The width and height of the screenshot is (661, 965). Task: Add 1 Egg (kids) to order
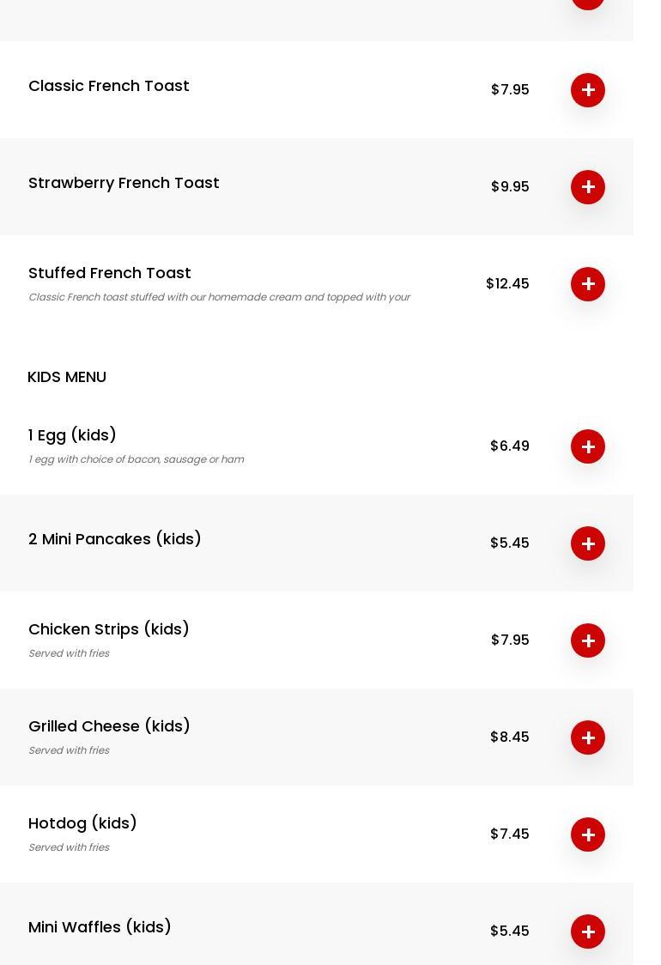(588, 446)
